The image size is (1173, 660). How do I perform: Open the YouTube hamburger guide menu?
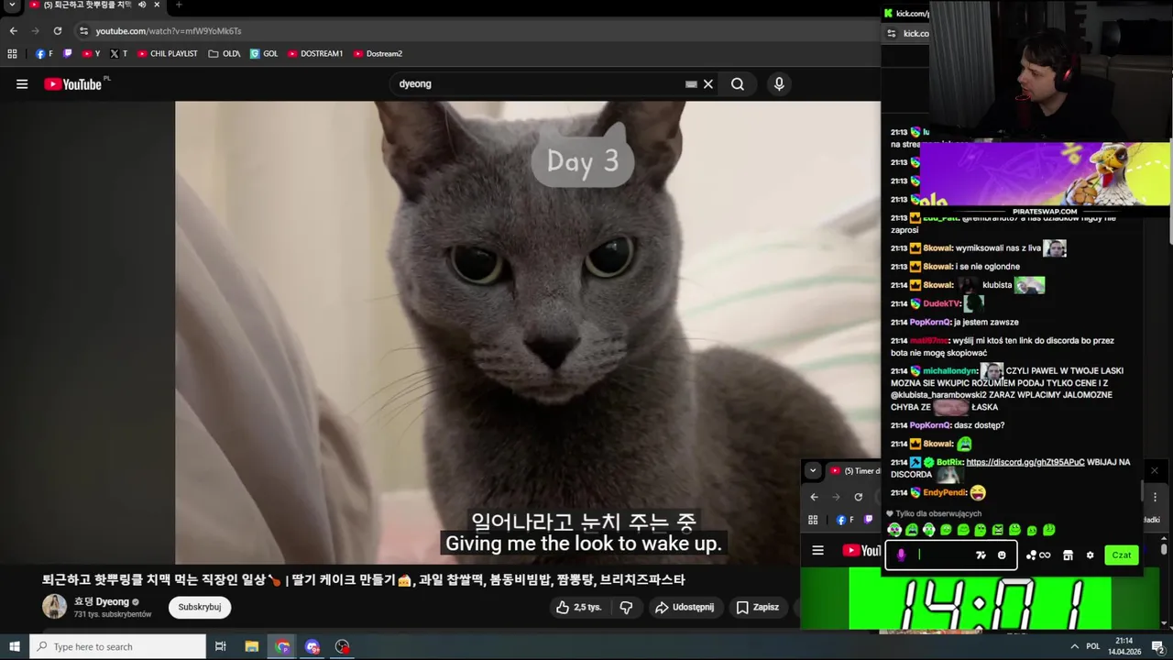pos(22,84)
